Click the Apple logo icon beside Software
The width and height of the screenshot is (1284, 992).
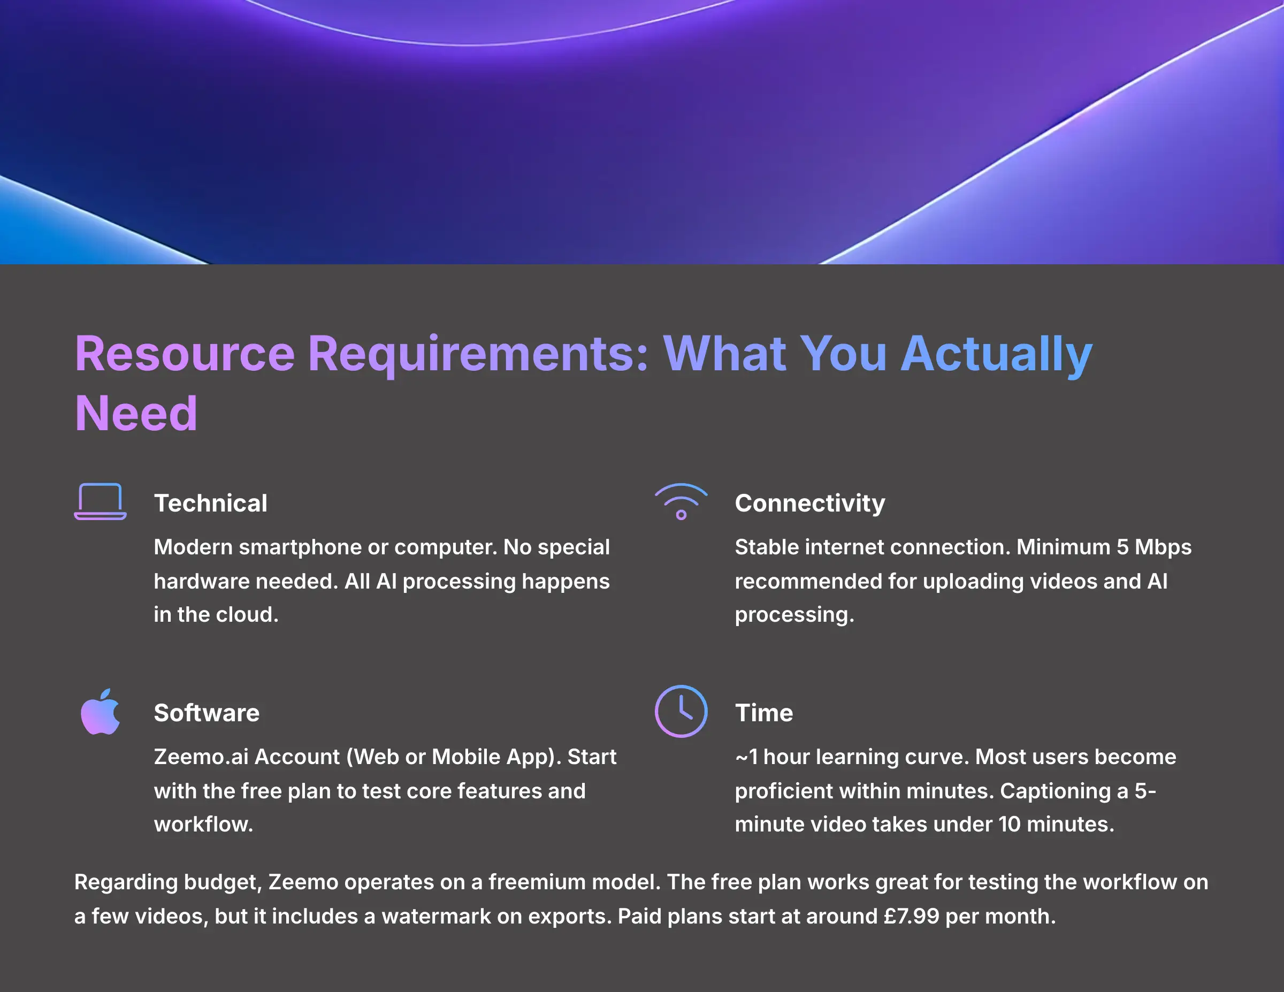point(100,712)
